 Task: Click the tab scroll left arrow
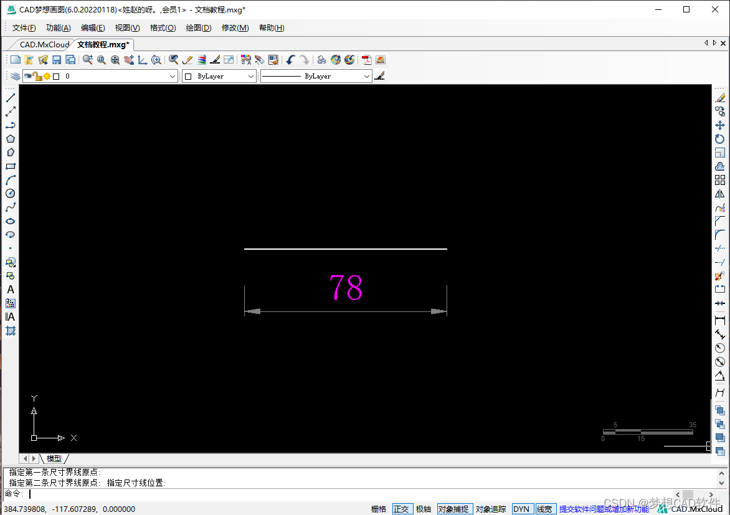(706, 43)
